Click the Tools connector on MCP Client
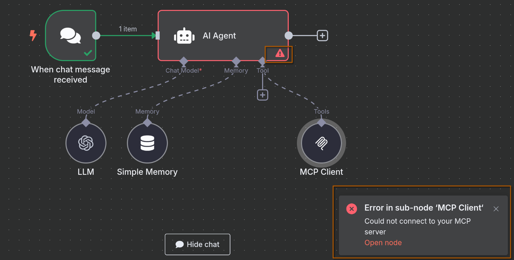Screen dimensions: 514x260 [321, 123]
